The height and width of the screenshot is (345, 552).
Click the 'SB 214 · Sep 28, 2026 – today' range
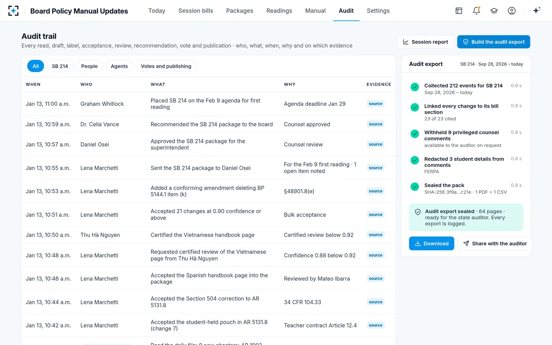(x=491, y=64)
